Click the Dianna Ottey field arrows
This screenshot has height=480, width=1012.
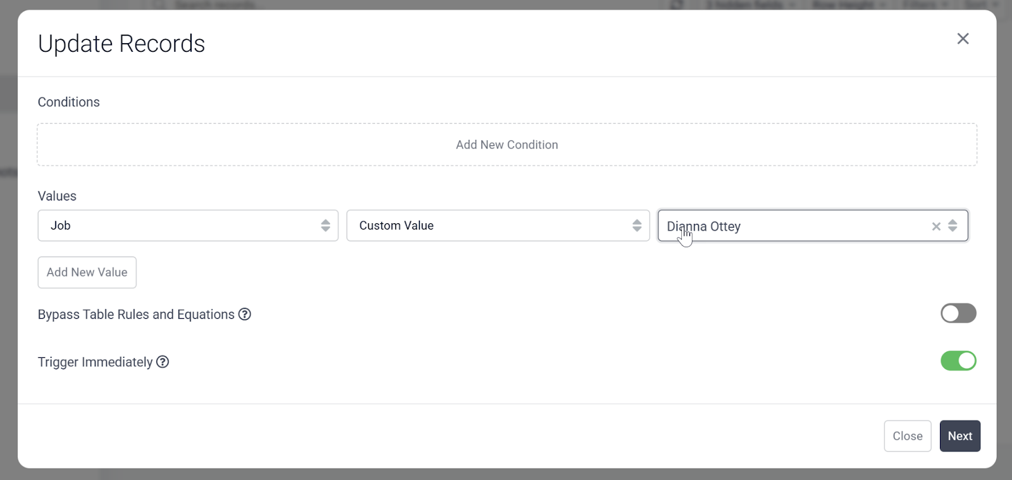click(953, 226)
